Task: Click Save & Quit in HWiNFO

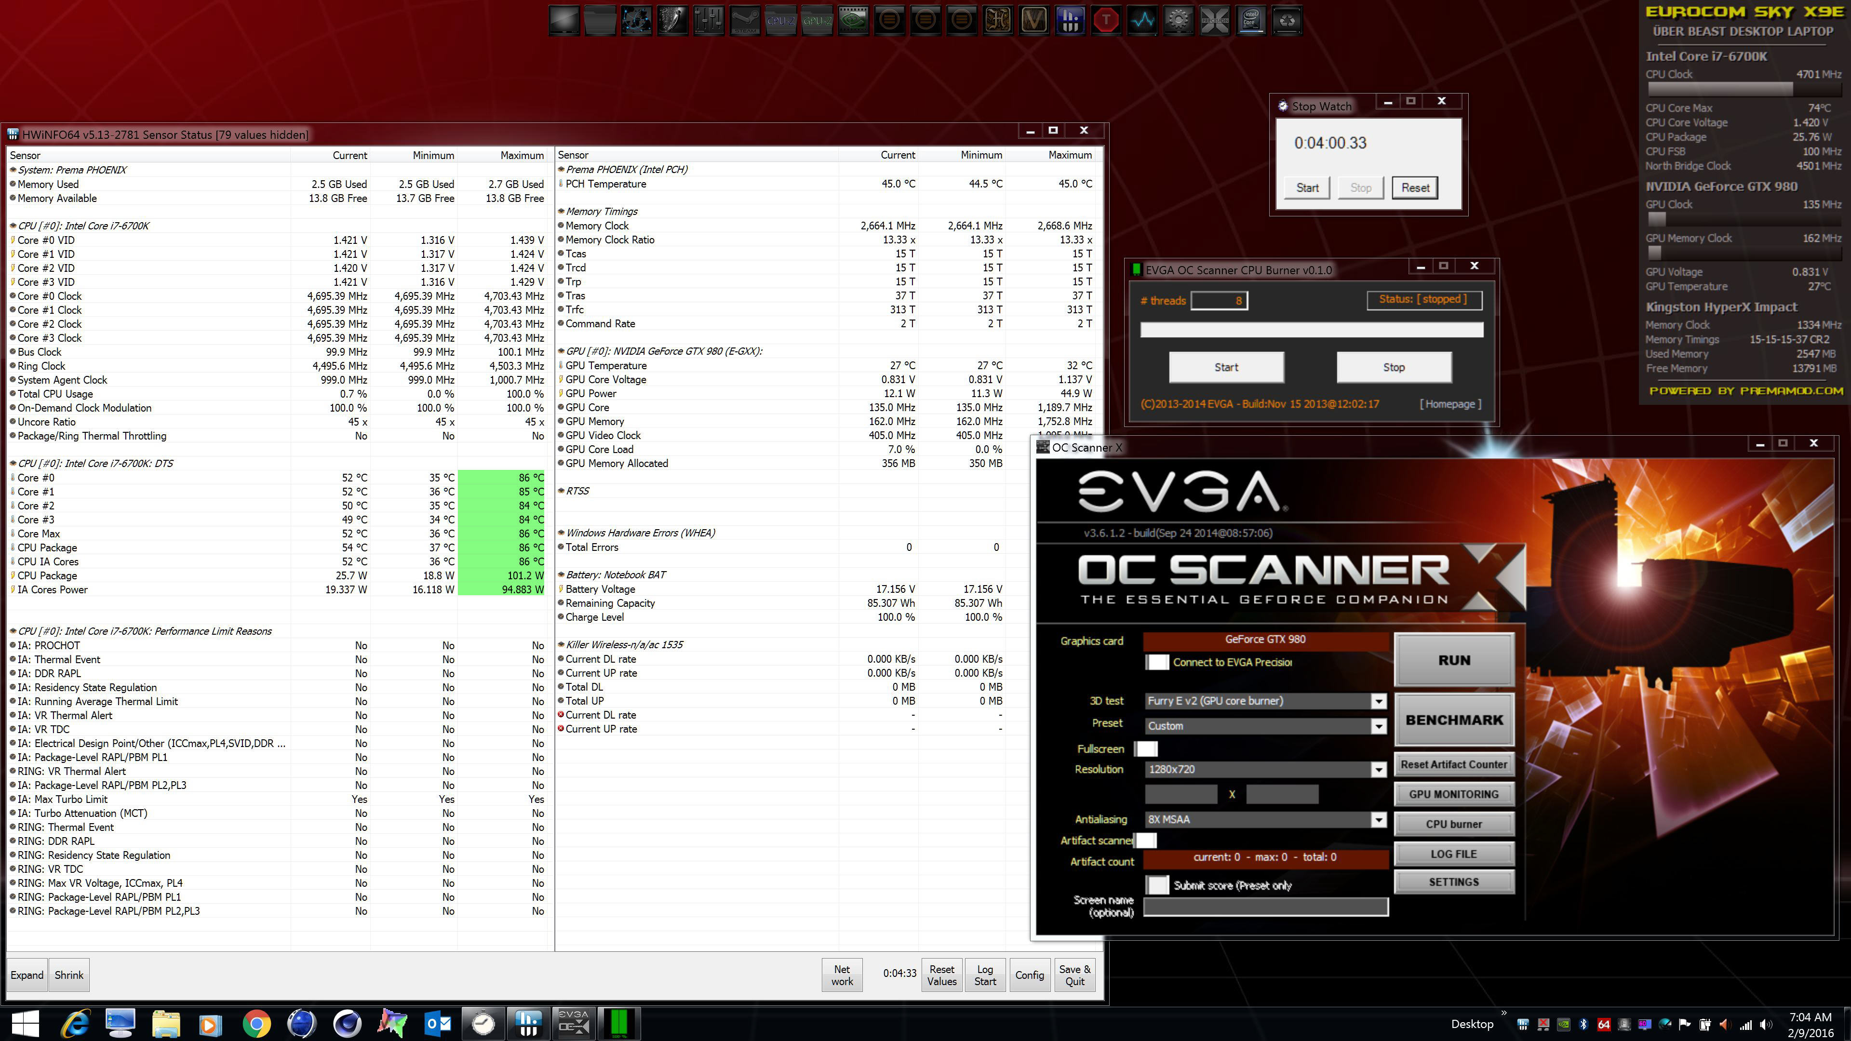Action: pyautogui.click(x=1075, y=975)
